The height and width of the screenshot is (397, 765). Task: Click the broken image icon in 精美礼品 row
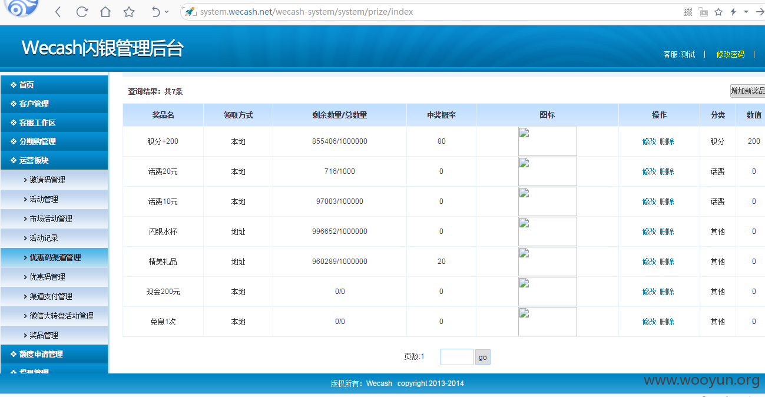tap(548, 262)
